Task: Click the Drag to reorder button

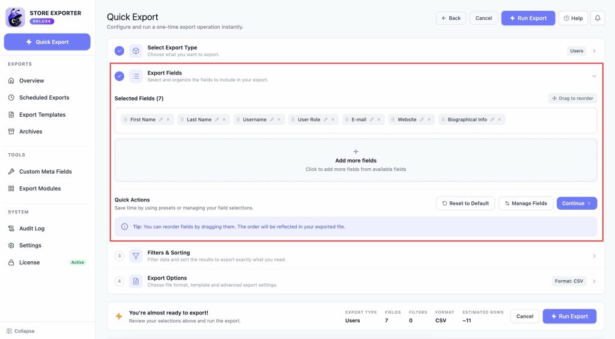Action: (572, 99)
